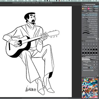Open the Ayuda menu
99x99 pixels.
tap(40, 1)
